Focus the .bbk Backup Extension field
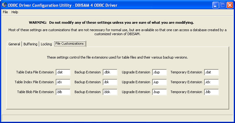235x123 pixels. pos(110,92)
